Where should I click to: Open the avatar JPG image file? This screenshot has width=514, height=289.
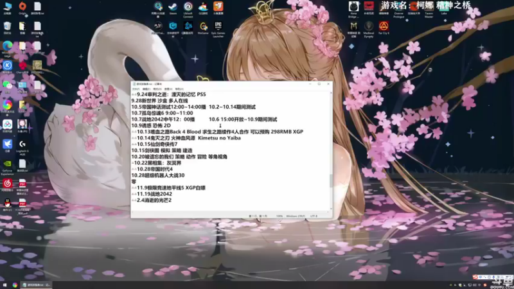click(22, 126)
